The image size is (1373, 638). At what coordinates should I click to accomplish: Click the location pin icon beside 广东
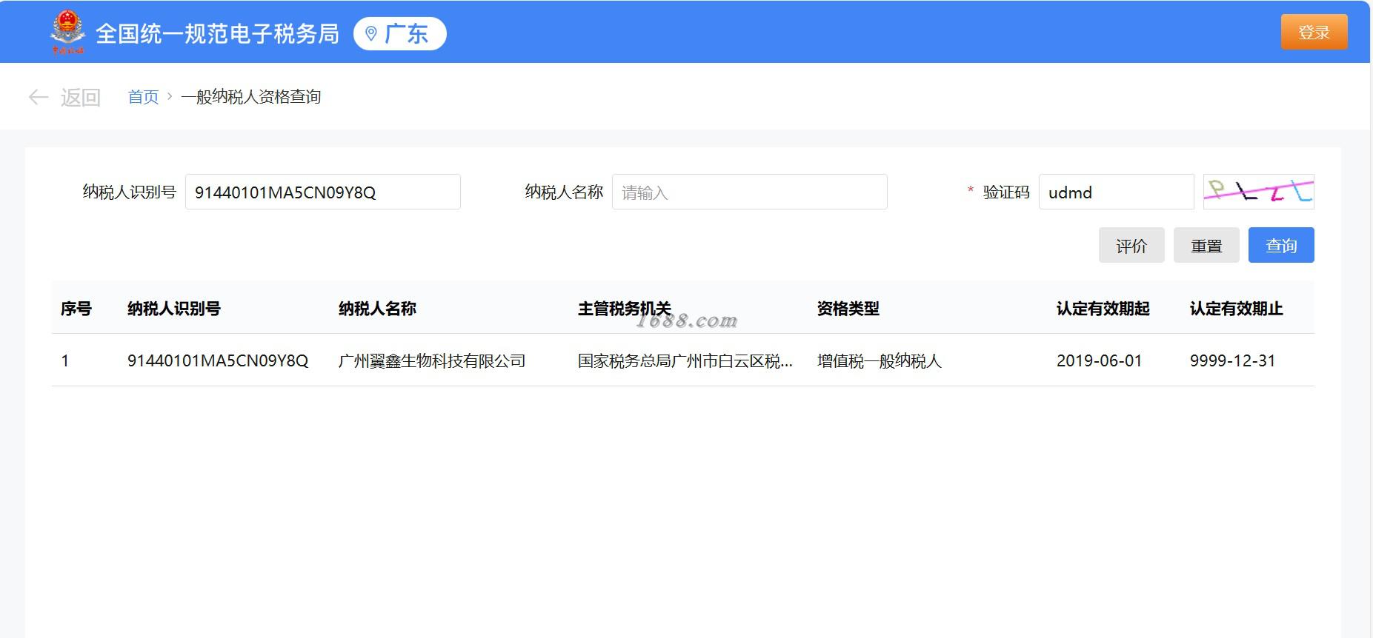[371, 33]
